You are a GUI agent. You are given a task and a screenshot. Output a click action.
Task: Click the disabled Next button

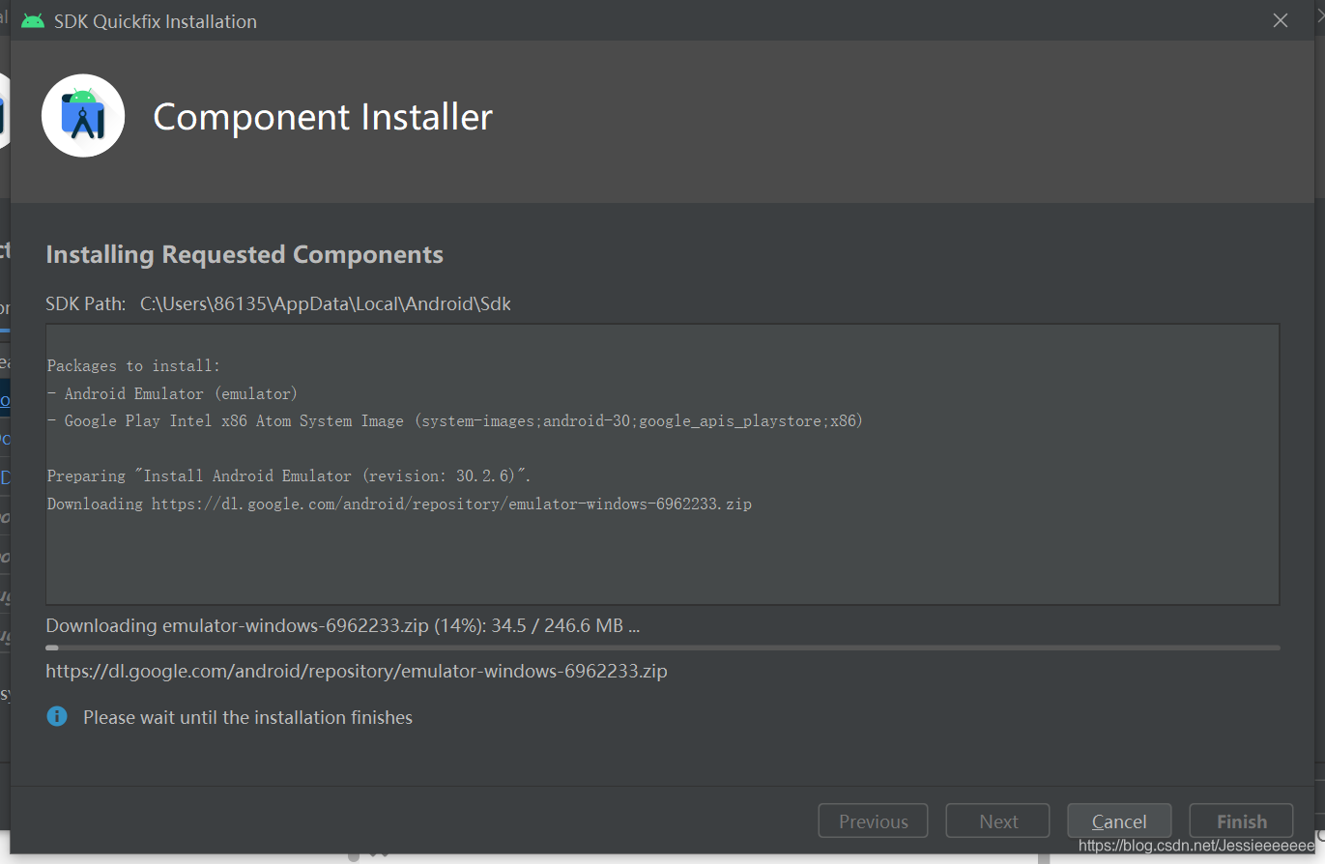(x=997, y=821)
